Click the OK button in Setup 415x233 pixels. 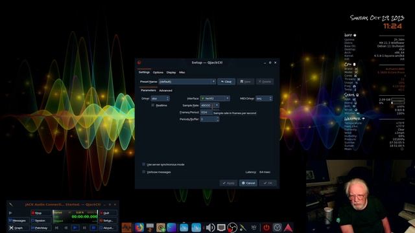click(268, 183)
